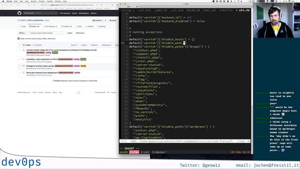Expand the Filters dropdown
Viewport: 300px width, 169px height.
coord(22,33)
